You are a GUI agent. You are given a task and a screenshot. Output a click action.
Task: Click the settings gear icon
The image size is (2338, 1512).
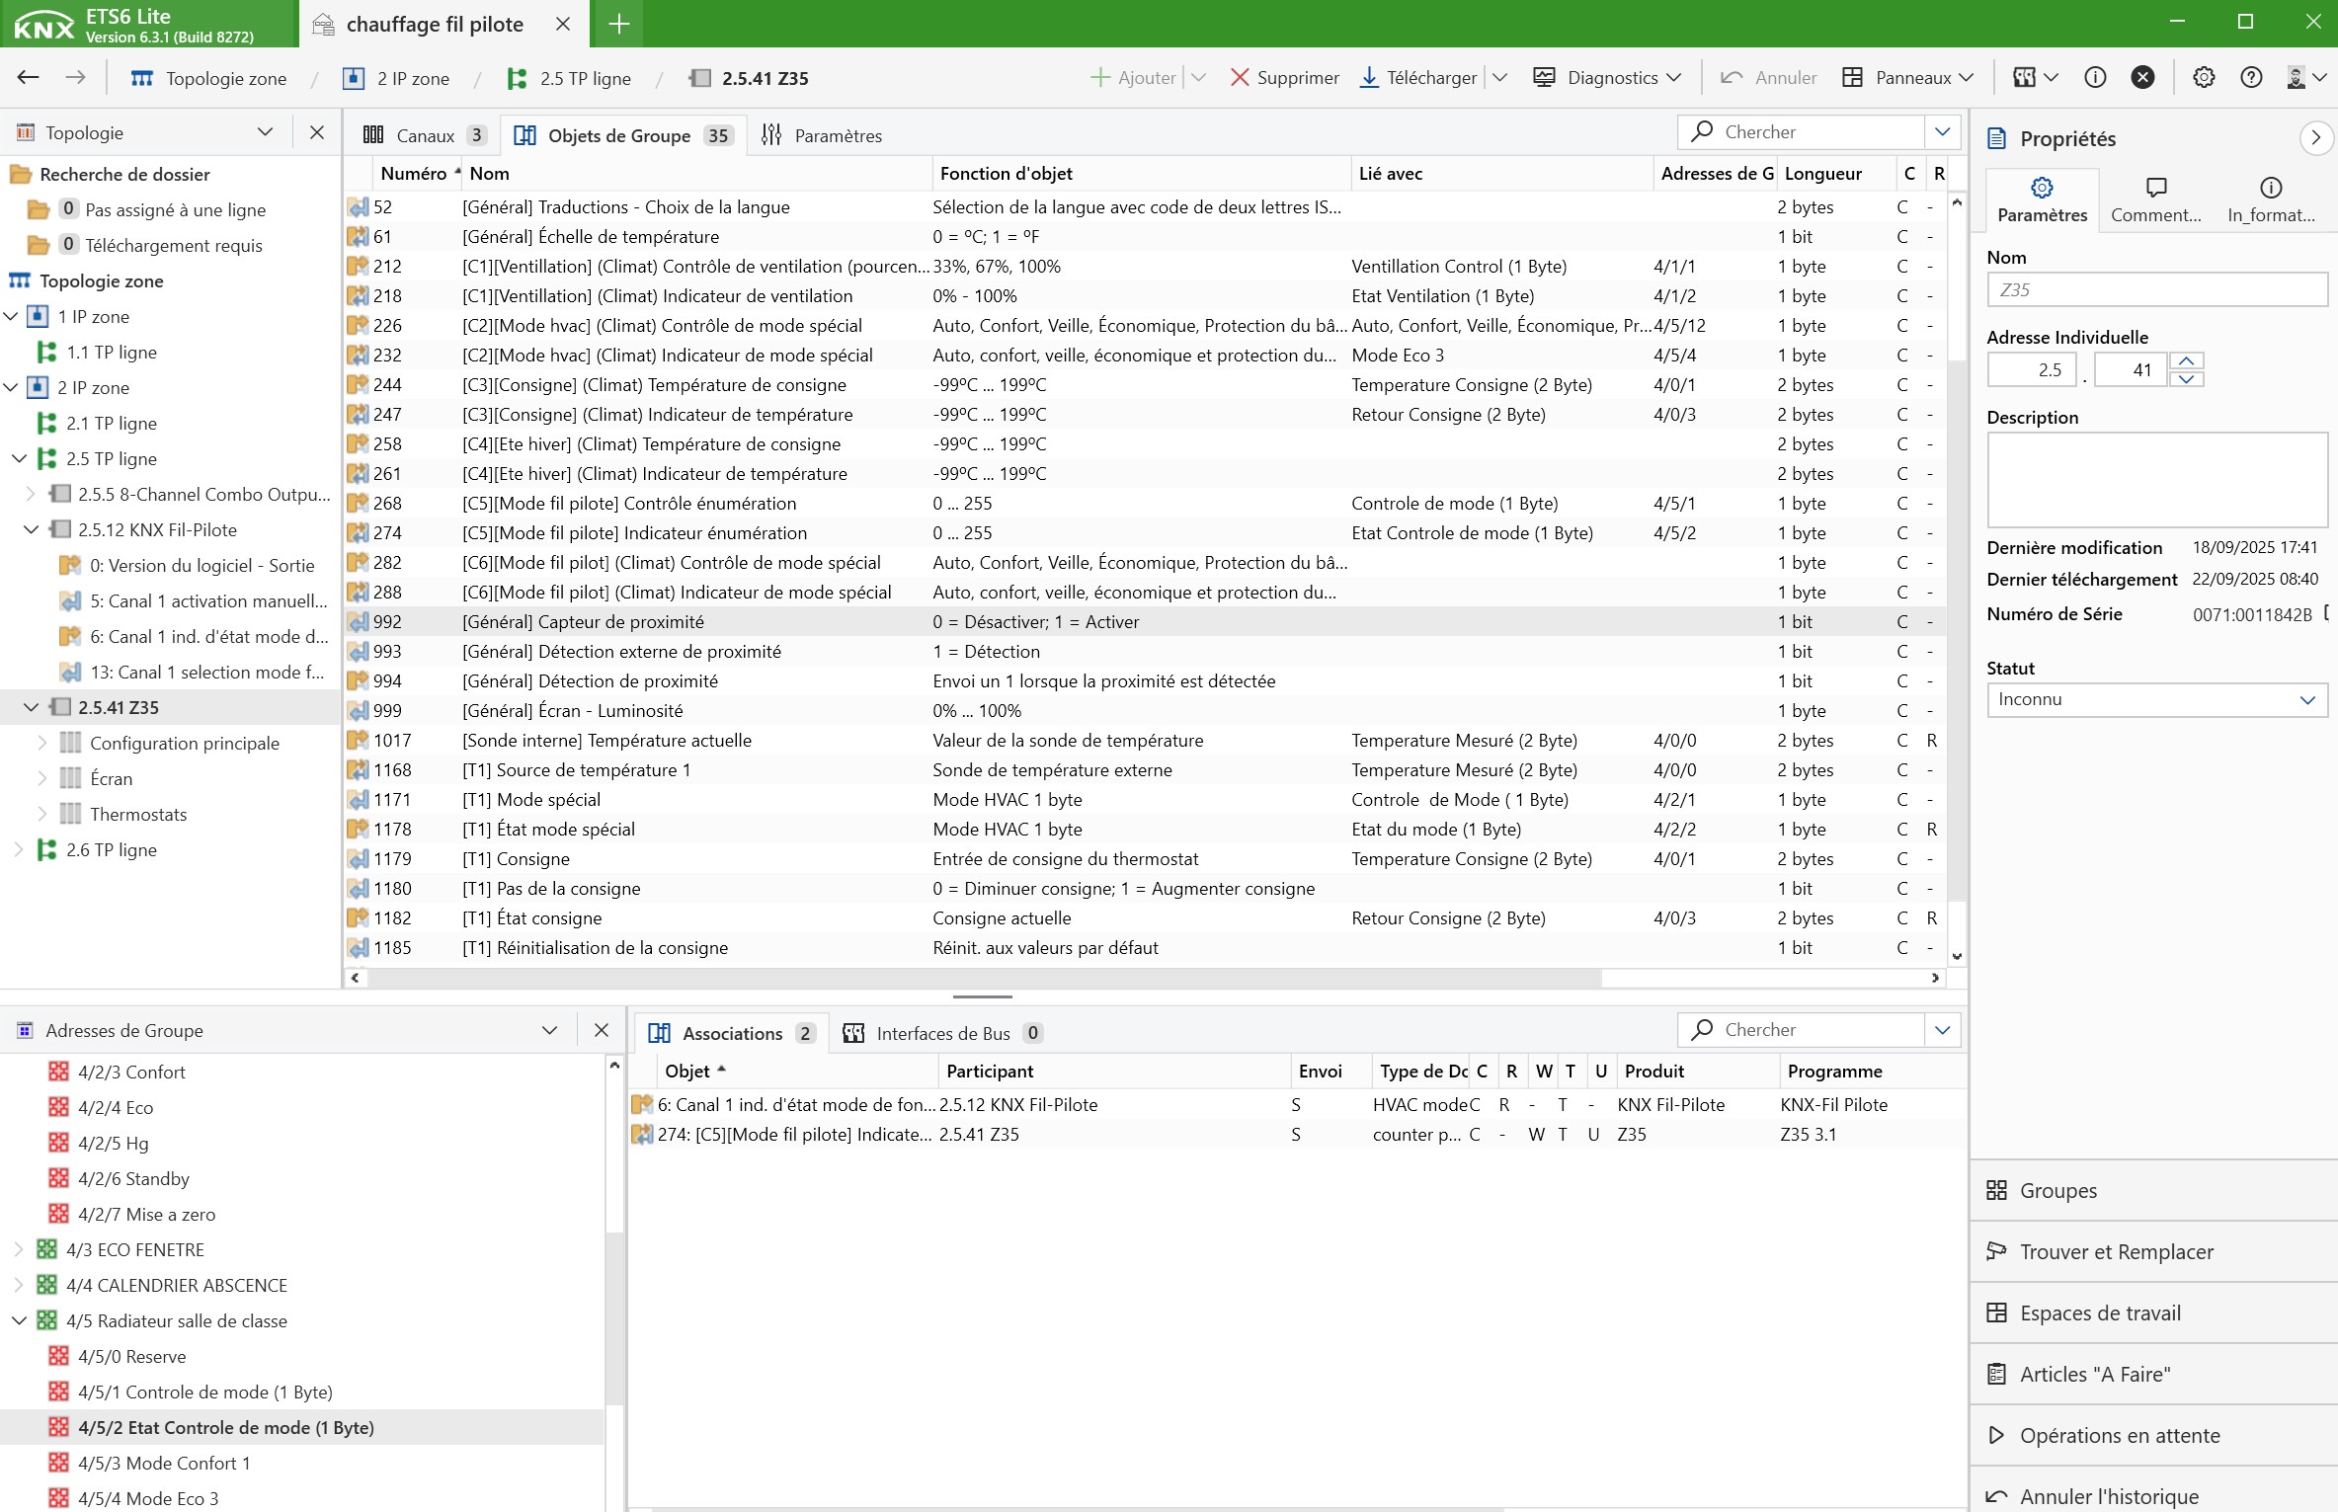click(2204, 78)
